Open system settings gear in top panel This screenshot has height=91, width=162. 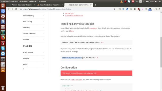(x=160, y=2)
